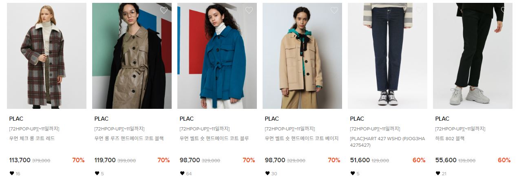Open the black pants with gray sneakers image
The width and height of the screenshot is (517, 192).
[x=473, y=56]
